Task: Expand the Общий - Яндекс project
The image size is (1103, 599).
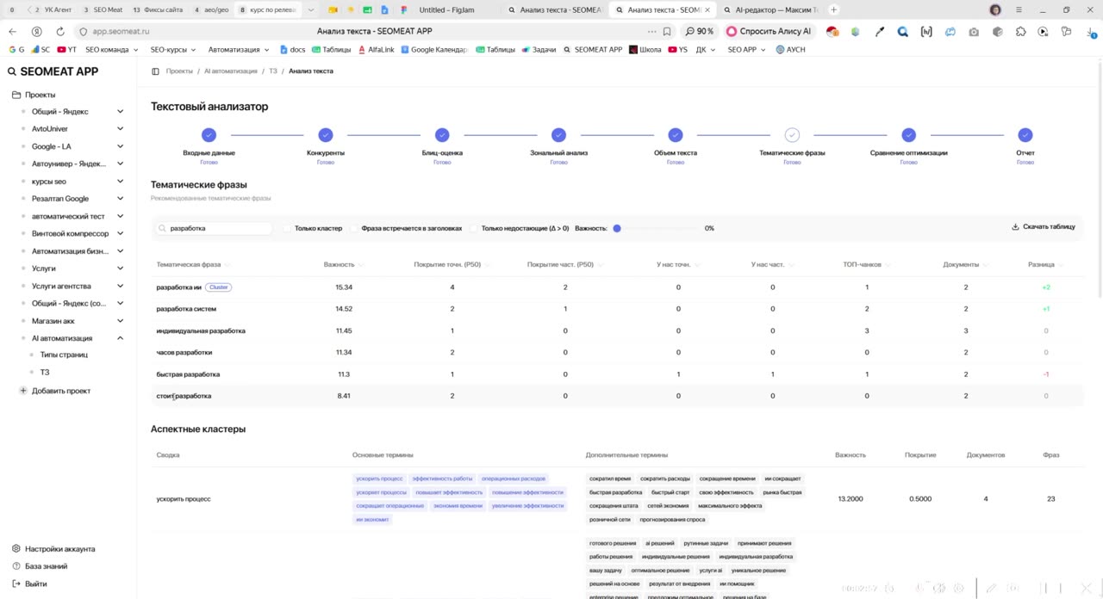Action: [x=120, y=112]
